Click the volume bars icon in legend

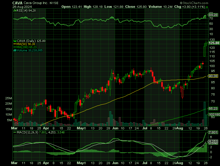(15, 50)
